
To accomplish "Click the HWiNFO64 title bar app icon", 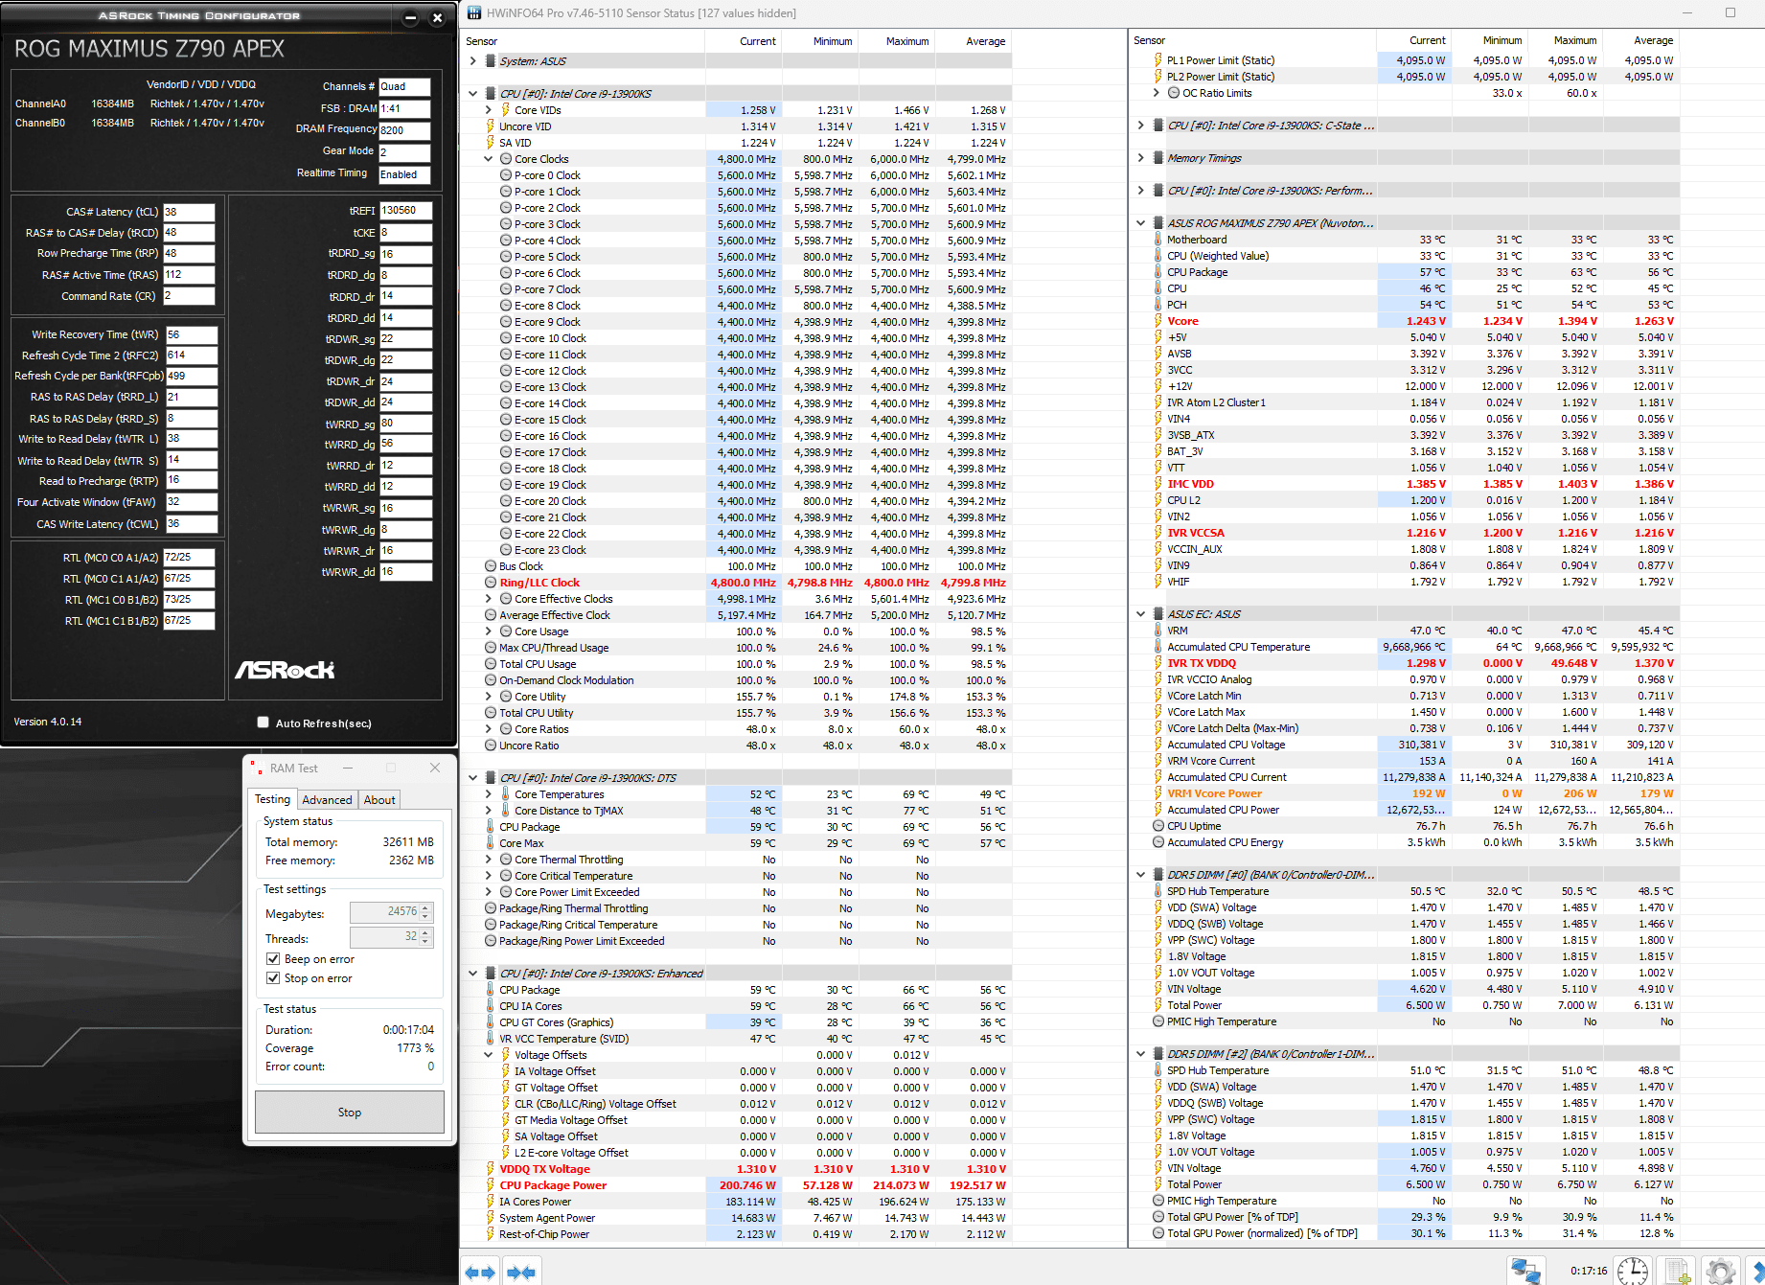I will 474,13.
